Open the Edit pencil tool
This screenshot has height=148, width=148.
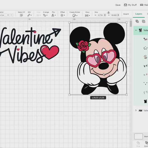coord(29,15)
